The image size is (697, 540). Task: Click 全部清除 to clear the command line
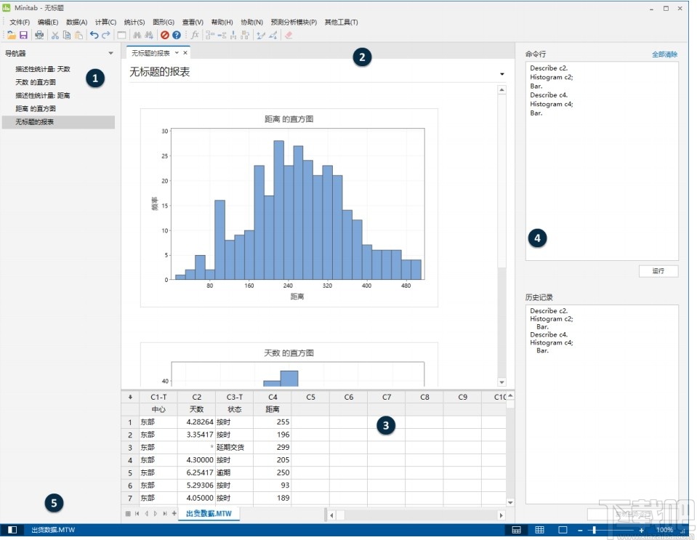click(664, 54)
